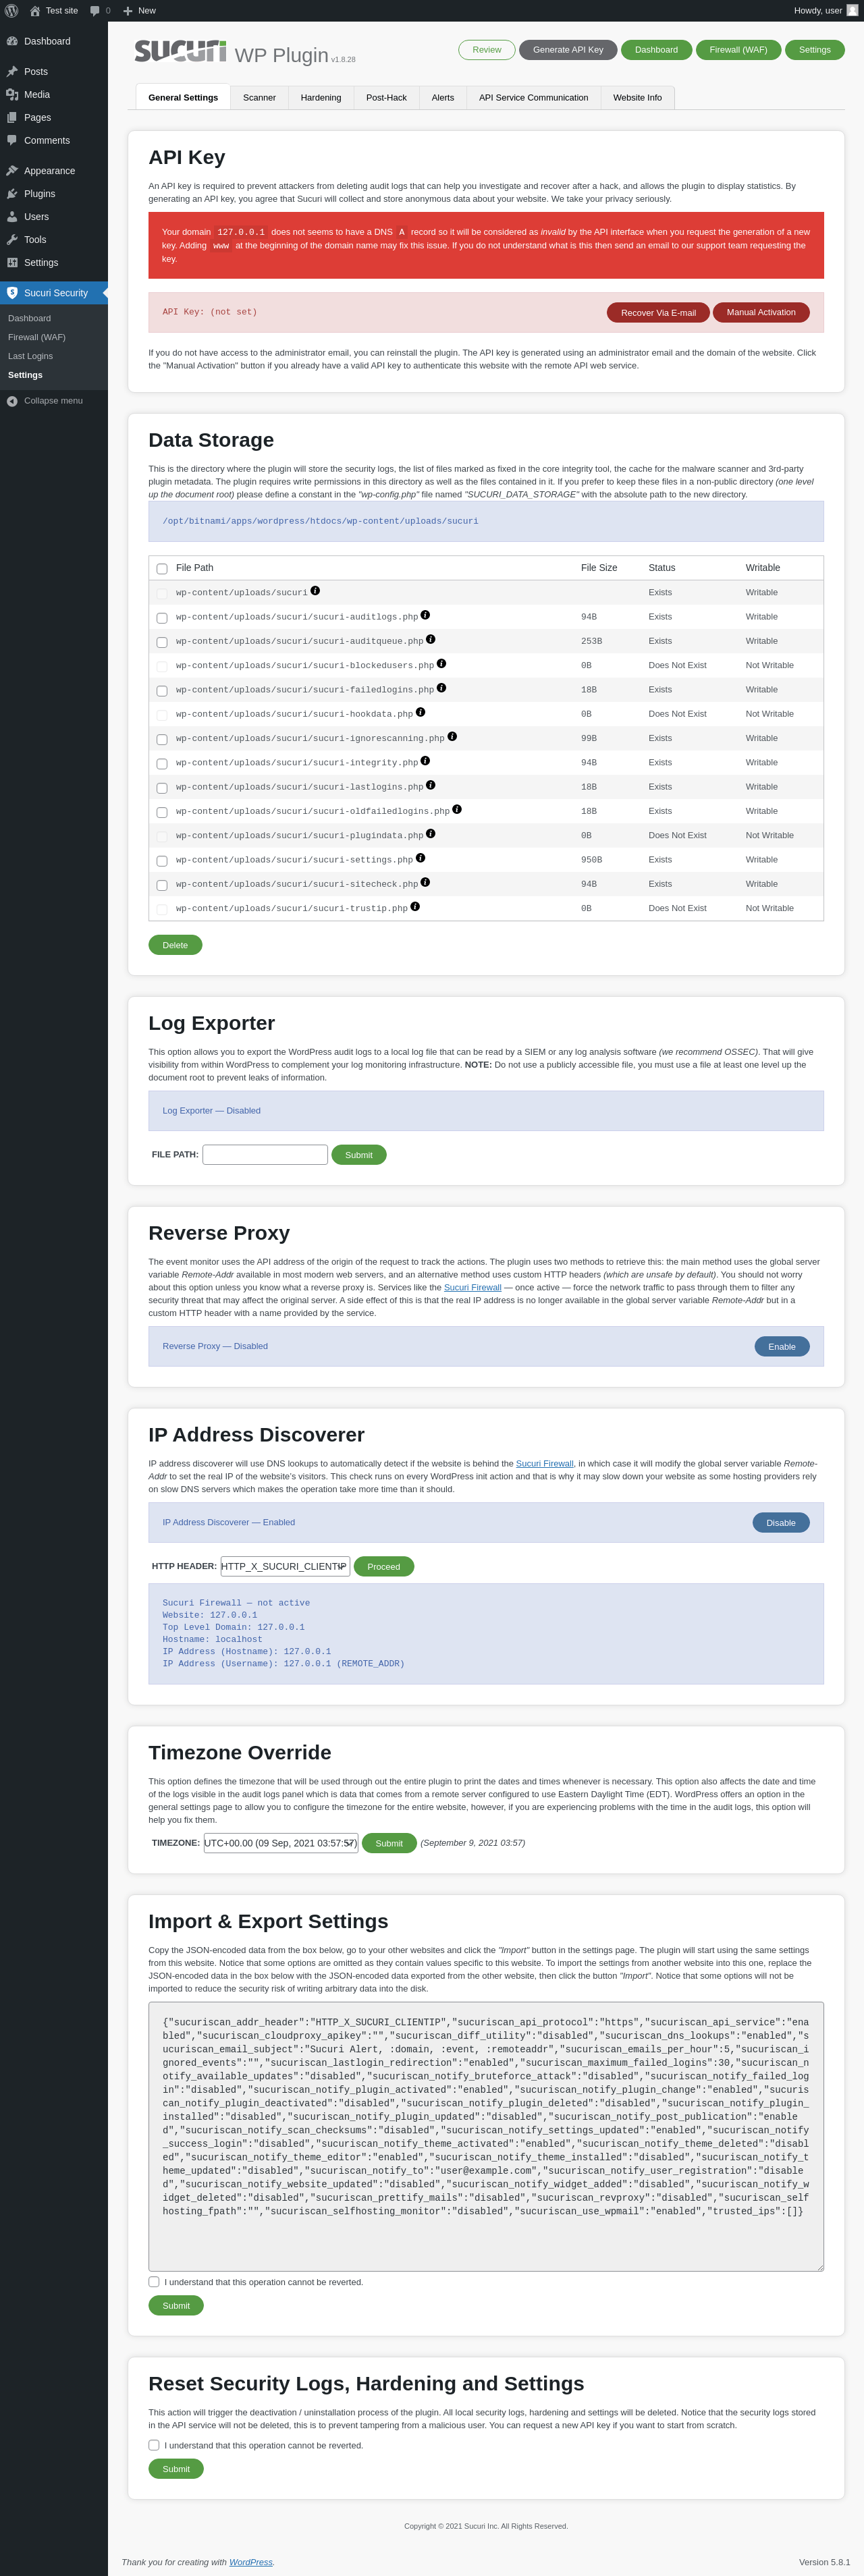The width and height of the screenshot is (864, 2576).
Task: Click the Log Exporter file path field
Action: [265, 1154]
